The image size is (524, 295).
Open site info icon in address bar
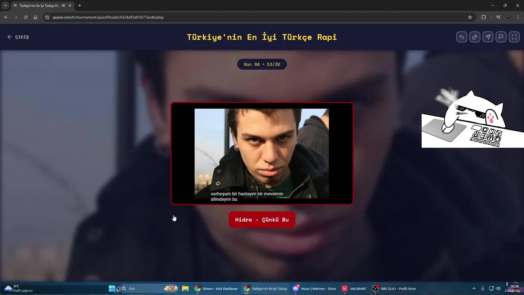coord(47,17)
